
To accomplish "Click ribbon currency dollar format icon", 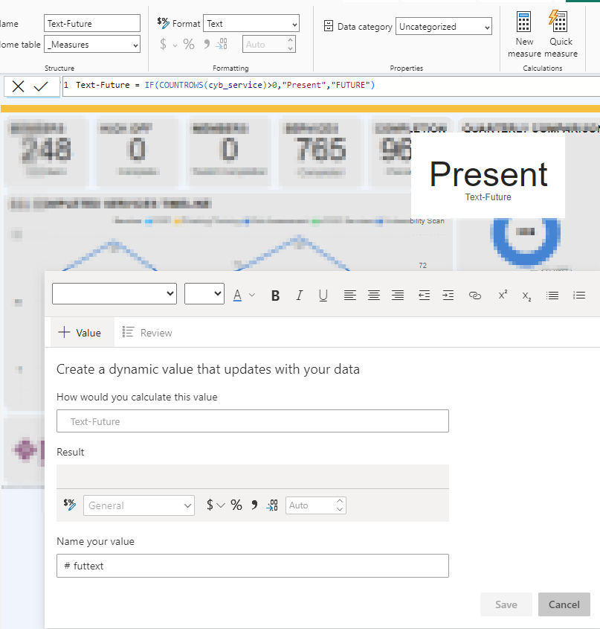I will pos(163,44).
